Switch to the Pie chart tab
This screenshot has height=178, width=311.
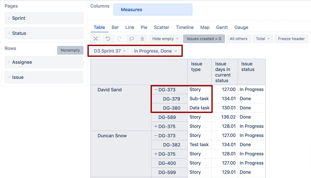(144, 27)
